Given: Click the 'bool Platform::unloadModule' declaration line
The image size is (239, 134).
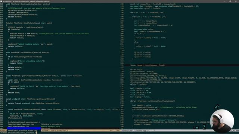Looking at the screenshot, I should pyautogui.click(x=27, y=52).
